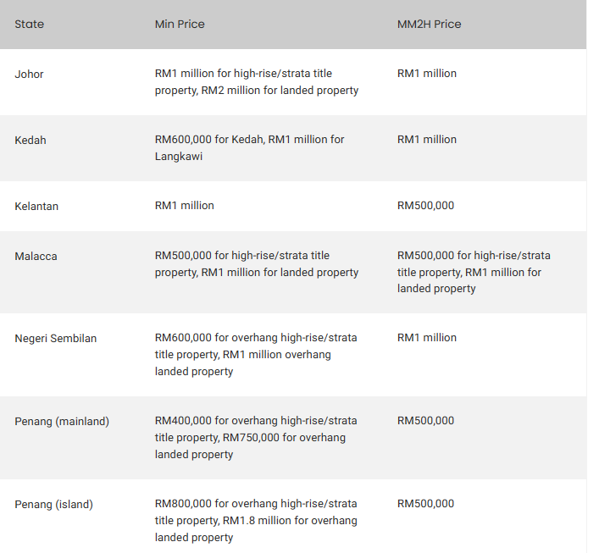Click Negeri Sembilan's overhang min price text

256,354
